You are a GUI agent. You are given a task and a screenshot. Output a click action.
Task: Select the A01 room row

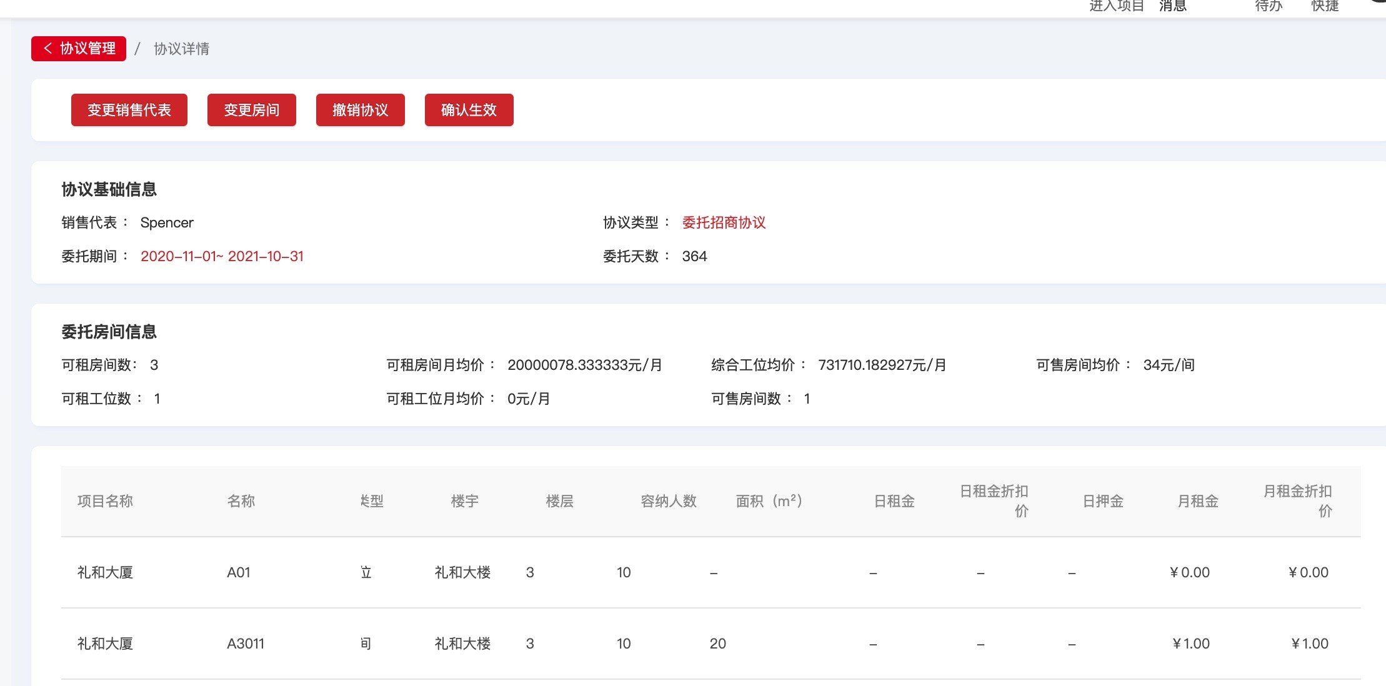pos(238,572)
